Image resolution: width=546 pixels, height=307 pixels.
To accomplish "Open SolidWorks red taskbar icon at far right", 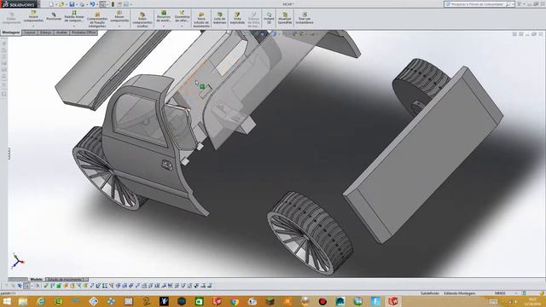I will (x=393, y=301).
